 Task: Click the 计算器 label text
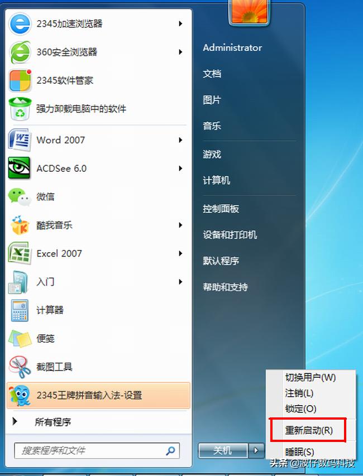click(50, 310)
